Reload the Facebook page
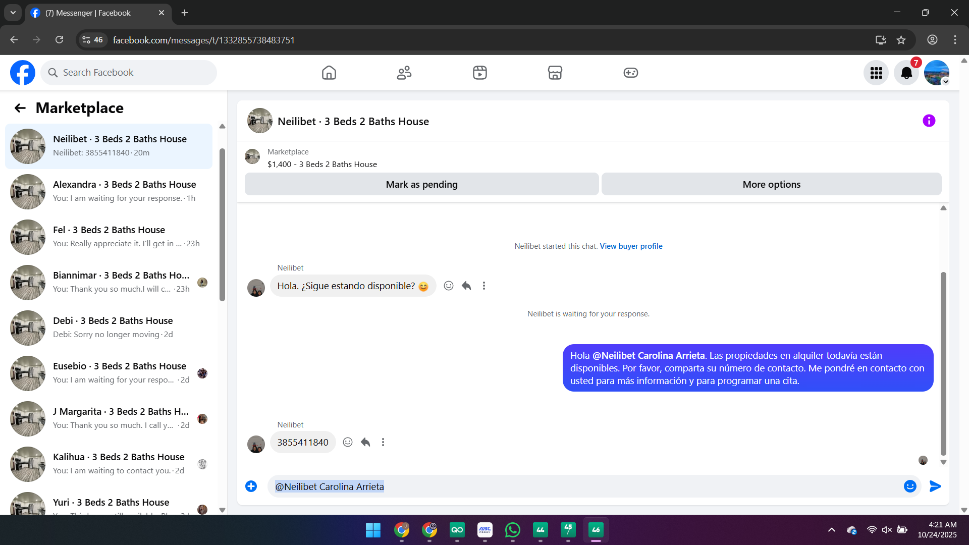This screenshot has height=545, width=969. [x=60, y=40]
